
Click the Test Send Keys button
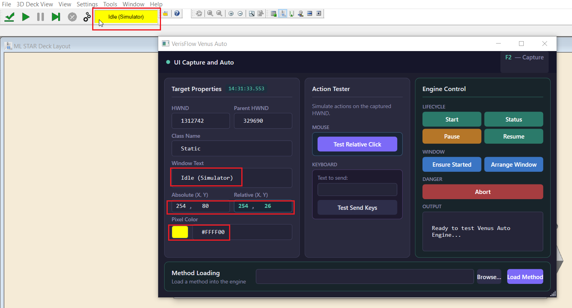click(x=357, y=207)
